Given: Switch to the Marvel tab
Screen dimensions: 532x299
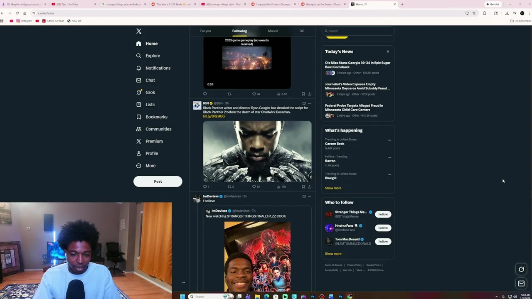Looking at the screenshot, I should (x=273, y=31).
